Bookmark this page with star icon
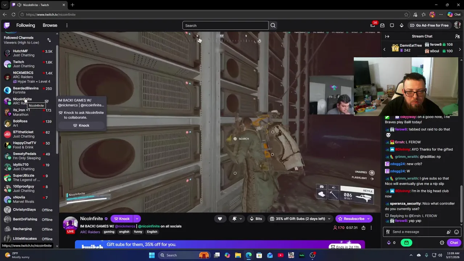The width and height of the screenshot is (464, 261). coord(406,14)
